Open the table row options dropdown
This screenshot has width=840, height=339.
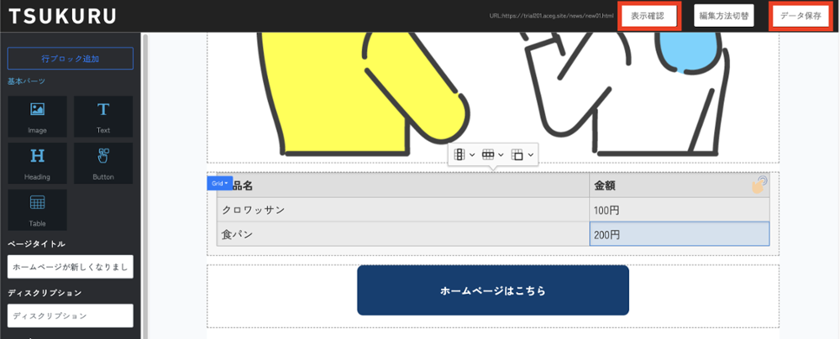click(492, 154)
